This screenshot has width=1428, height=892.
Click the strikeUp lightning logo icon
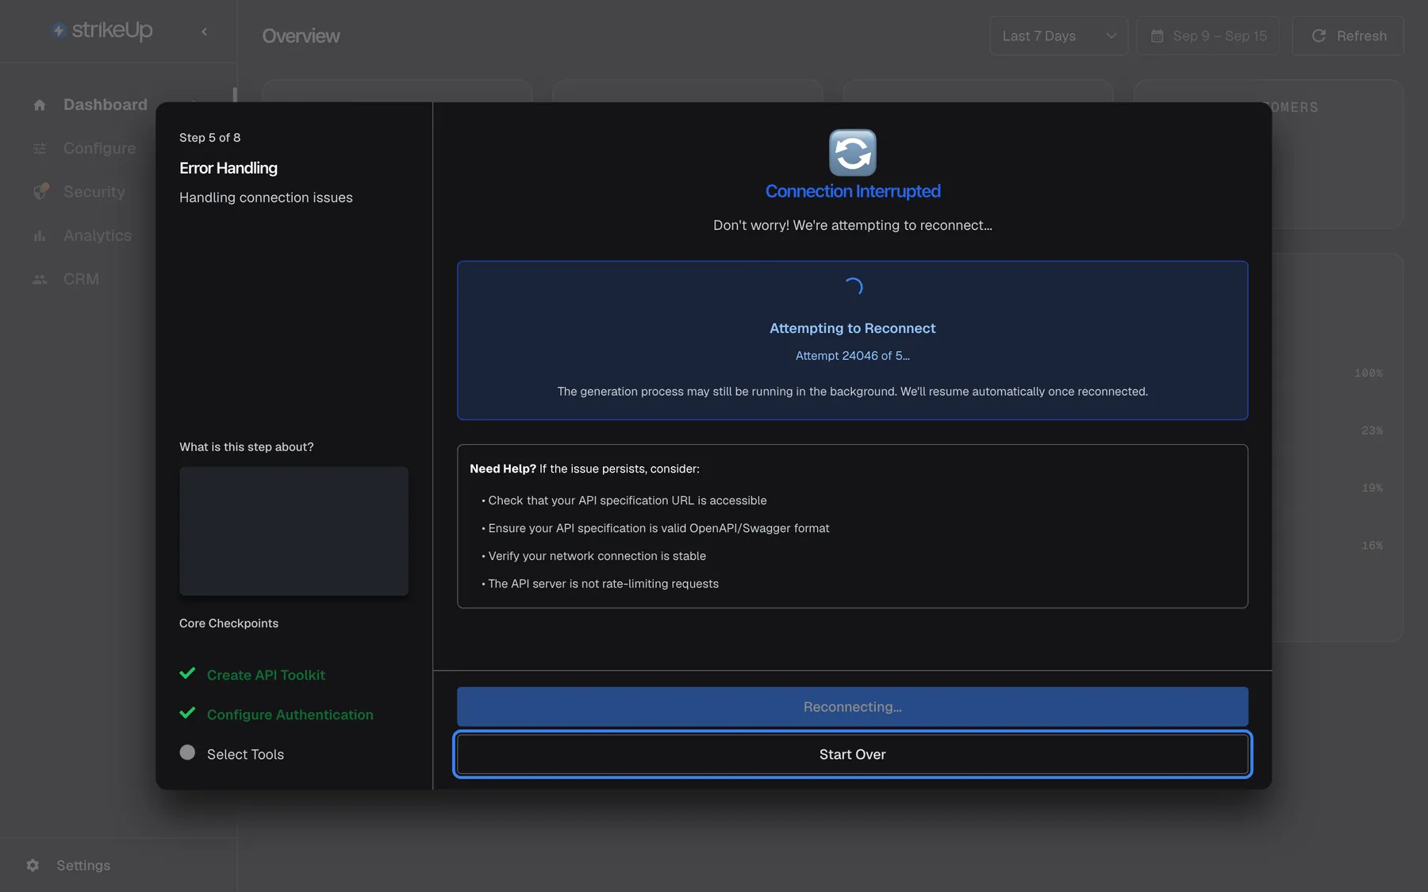(58, 30)
